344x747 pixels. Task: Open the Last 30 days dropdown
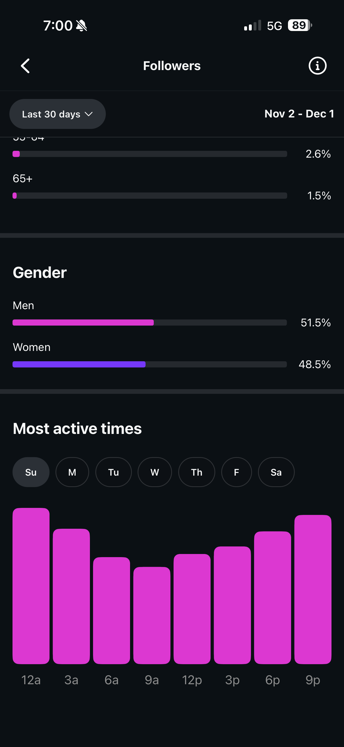57,114
